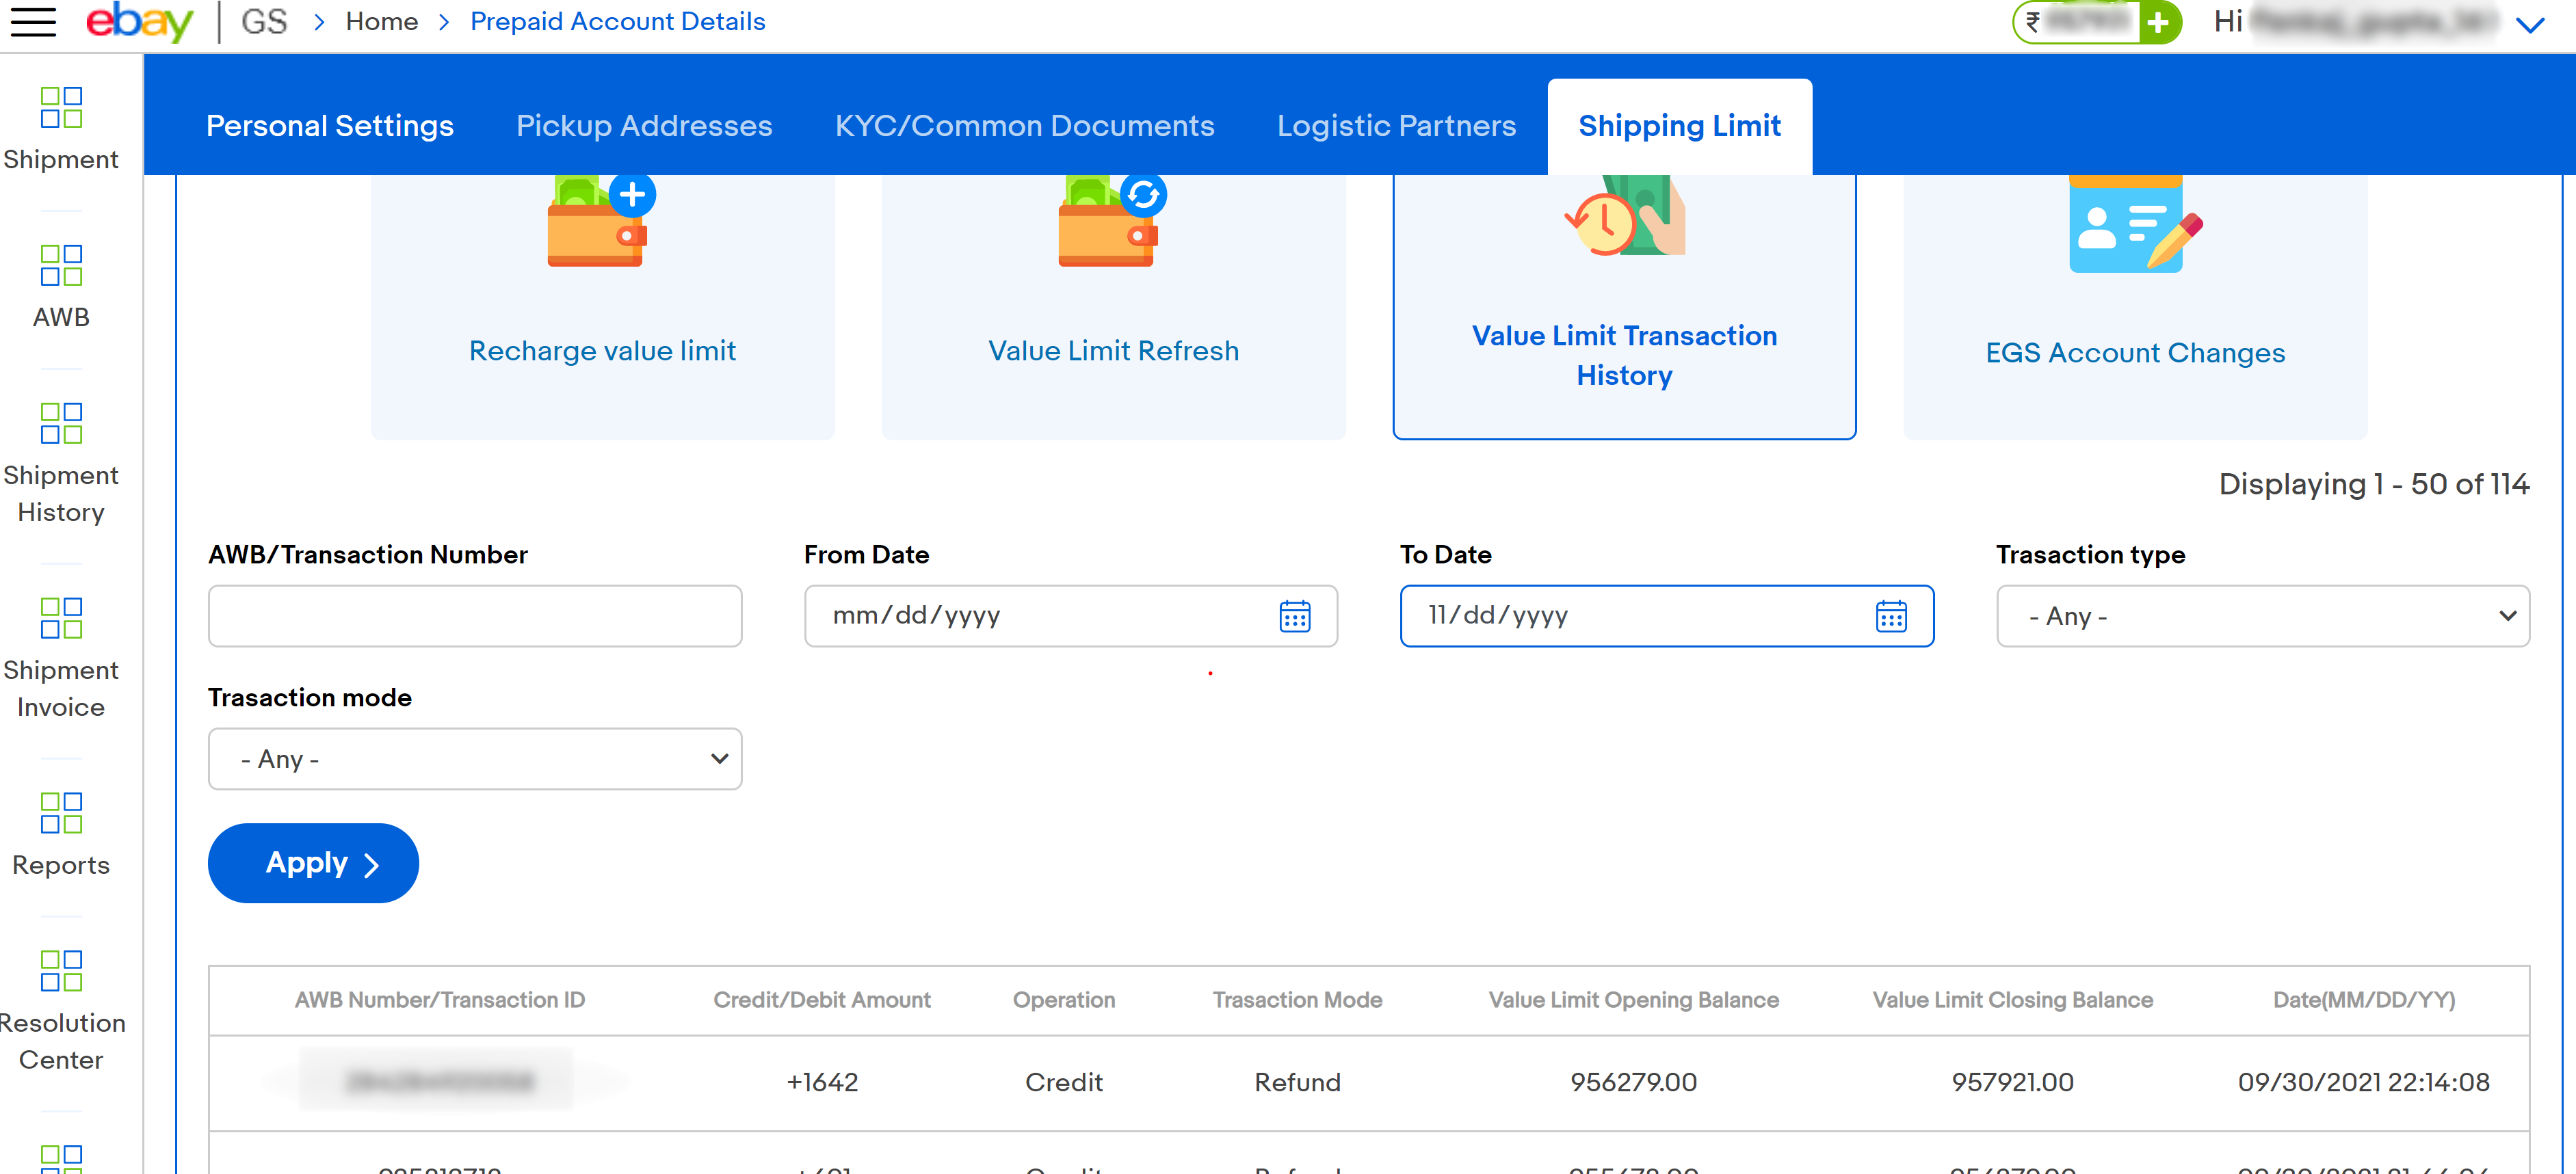Screen dimensions: 2576x1174
Task: Select the From Date input field
Action: 1068,616
